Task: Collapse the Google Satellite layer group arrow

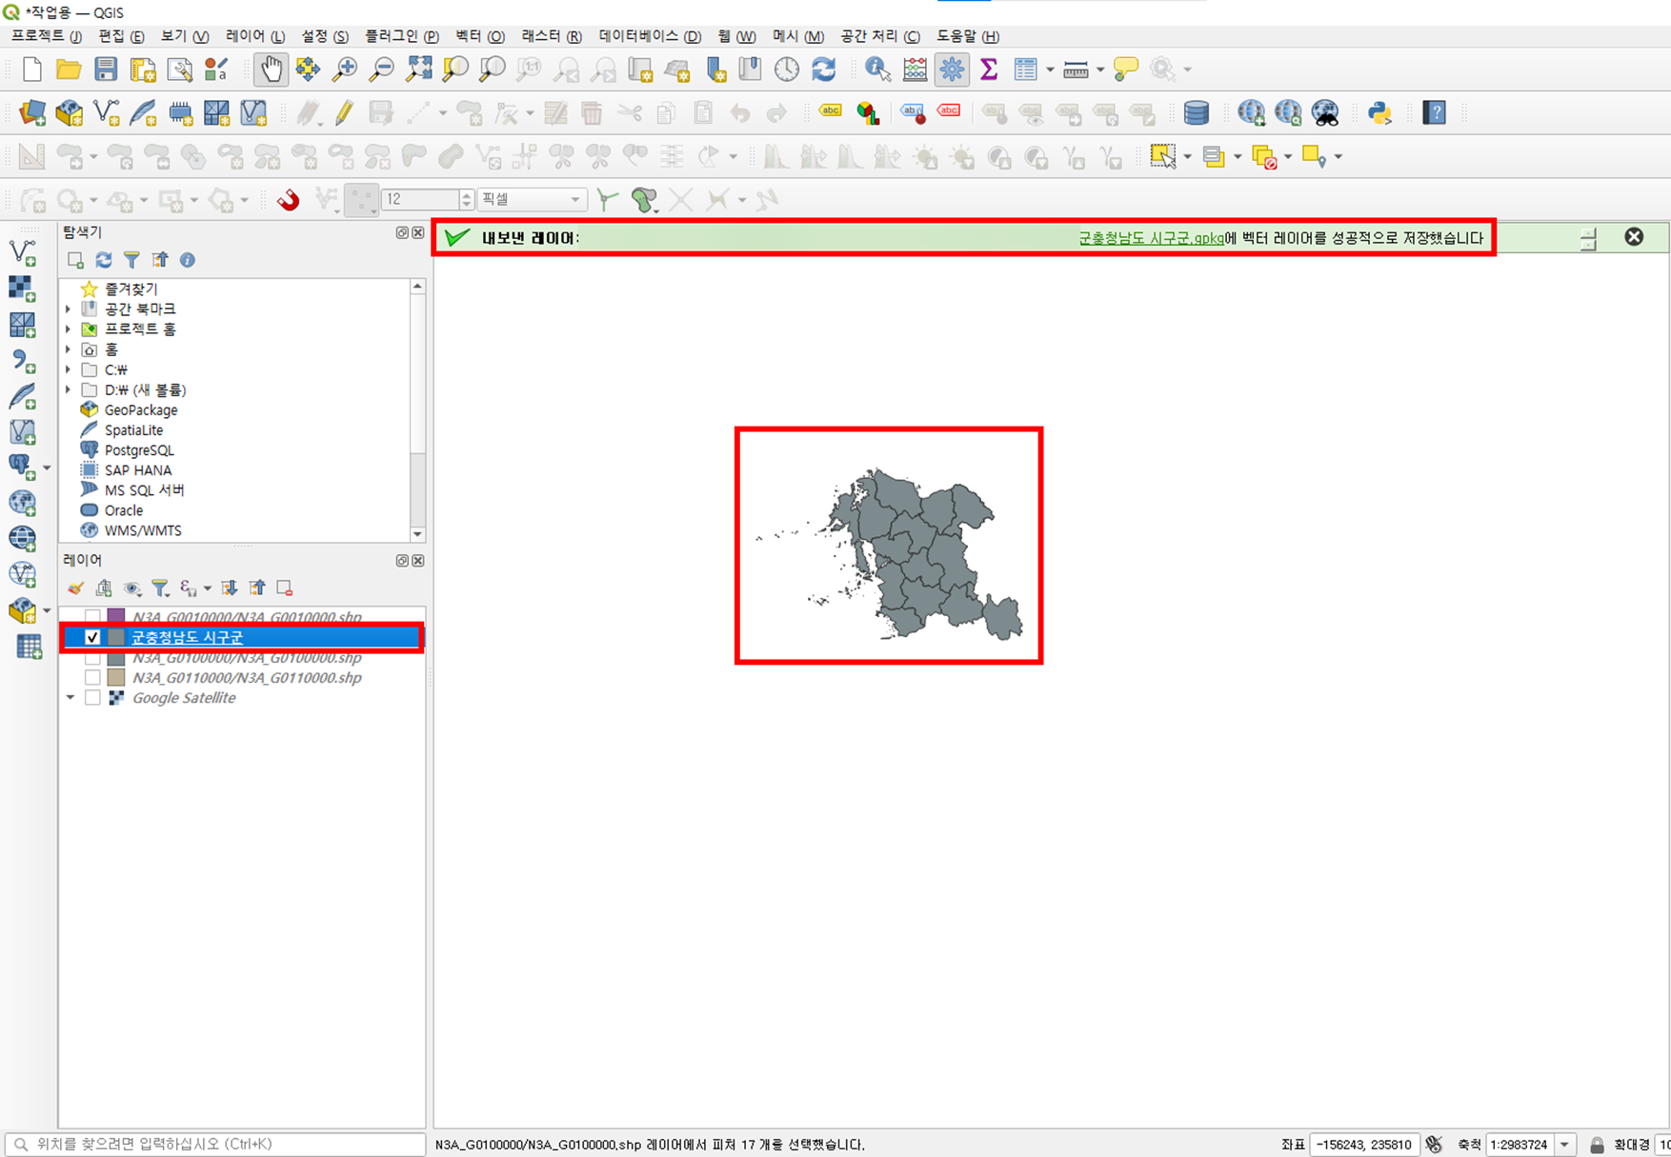Action: (70, 698)
